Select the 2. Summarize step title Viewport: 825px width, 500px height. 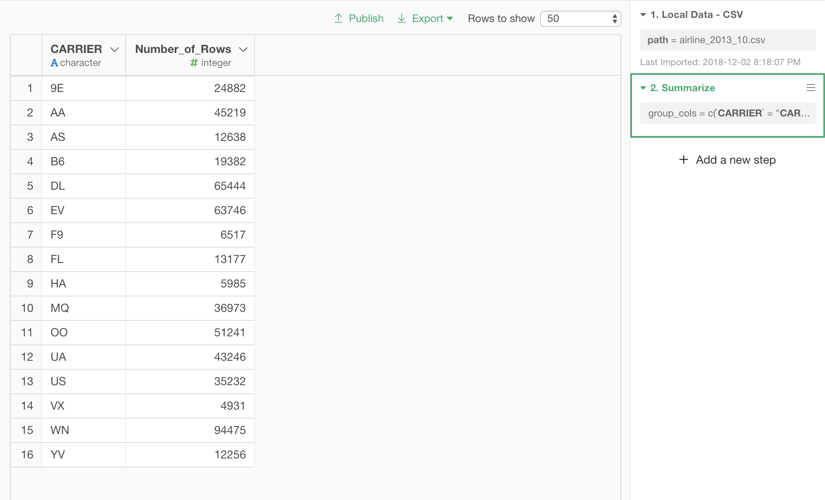point(682,88)
